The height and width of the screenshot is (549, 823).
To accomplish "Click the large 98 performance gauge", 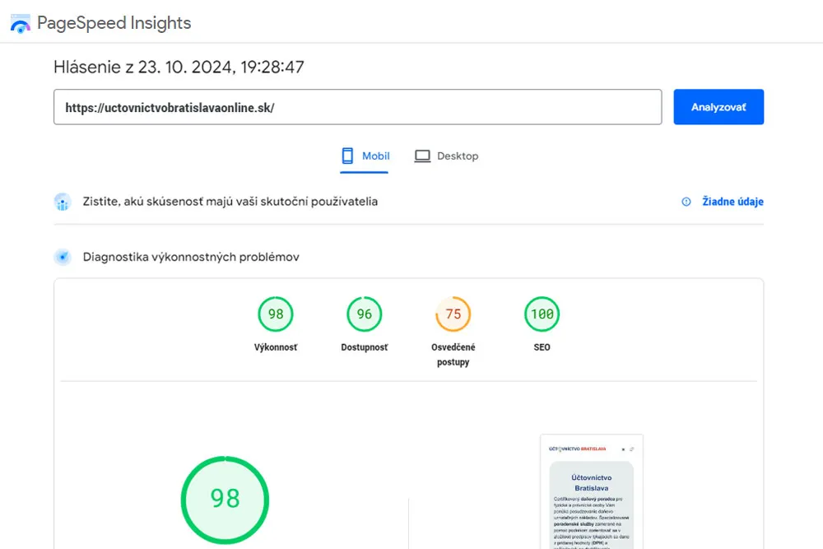I will click(x=225, y=500).
